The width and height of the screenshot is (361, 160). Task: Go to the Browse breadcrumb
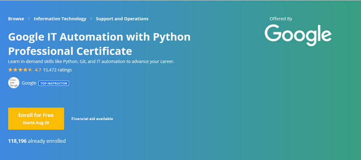coord(16,19)
